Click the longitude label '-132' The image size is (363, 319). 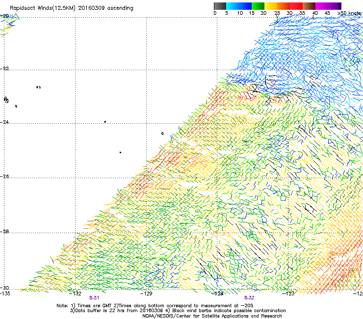tap(76, 293)
